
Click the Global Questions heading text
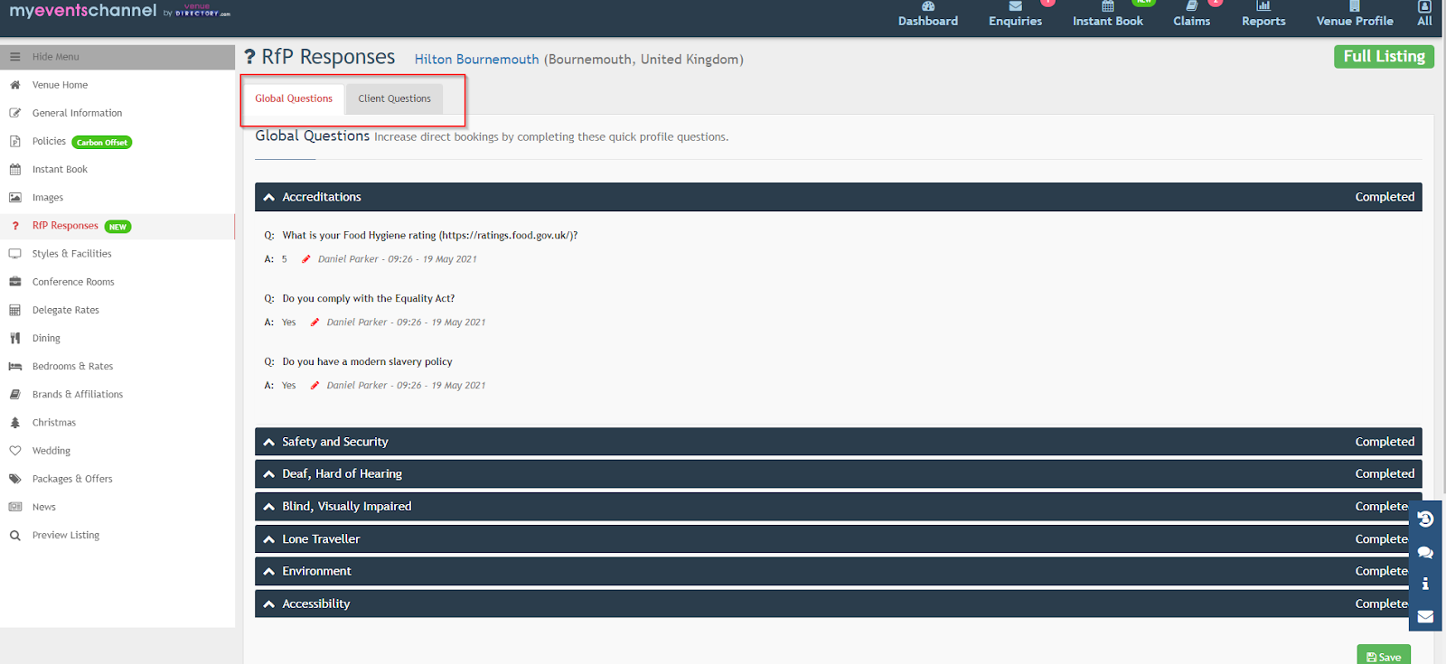[x=312, y=136]
